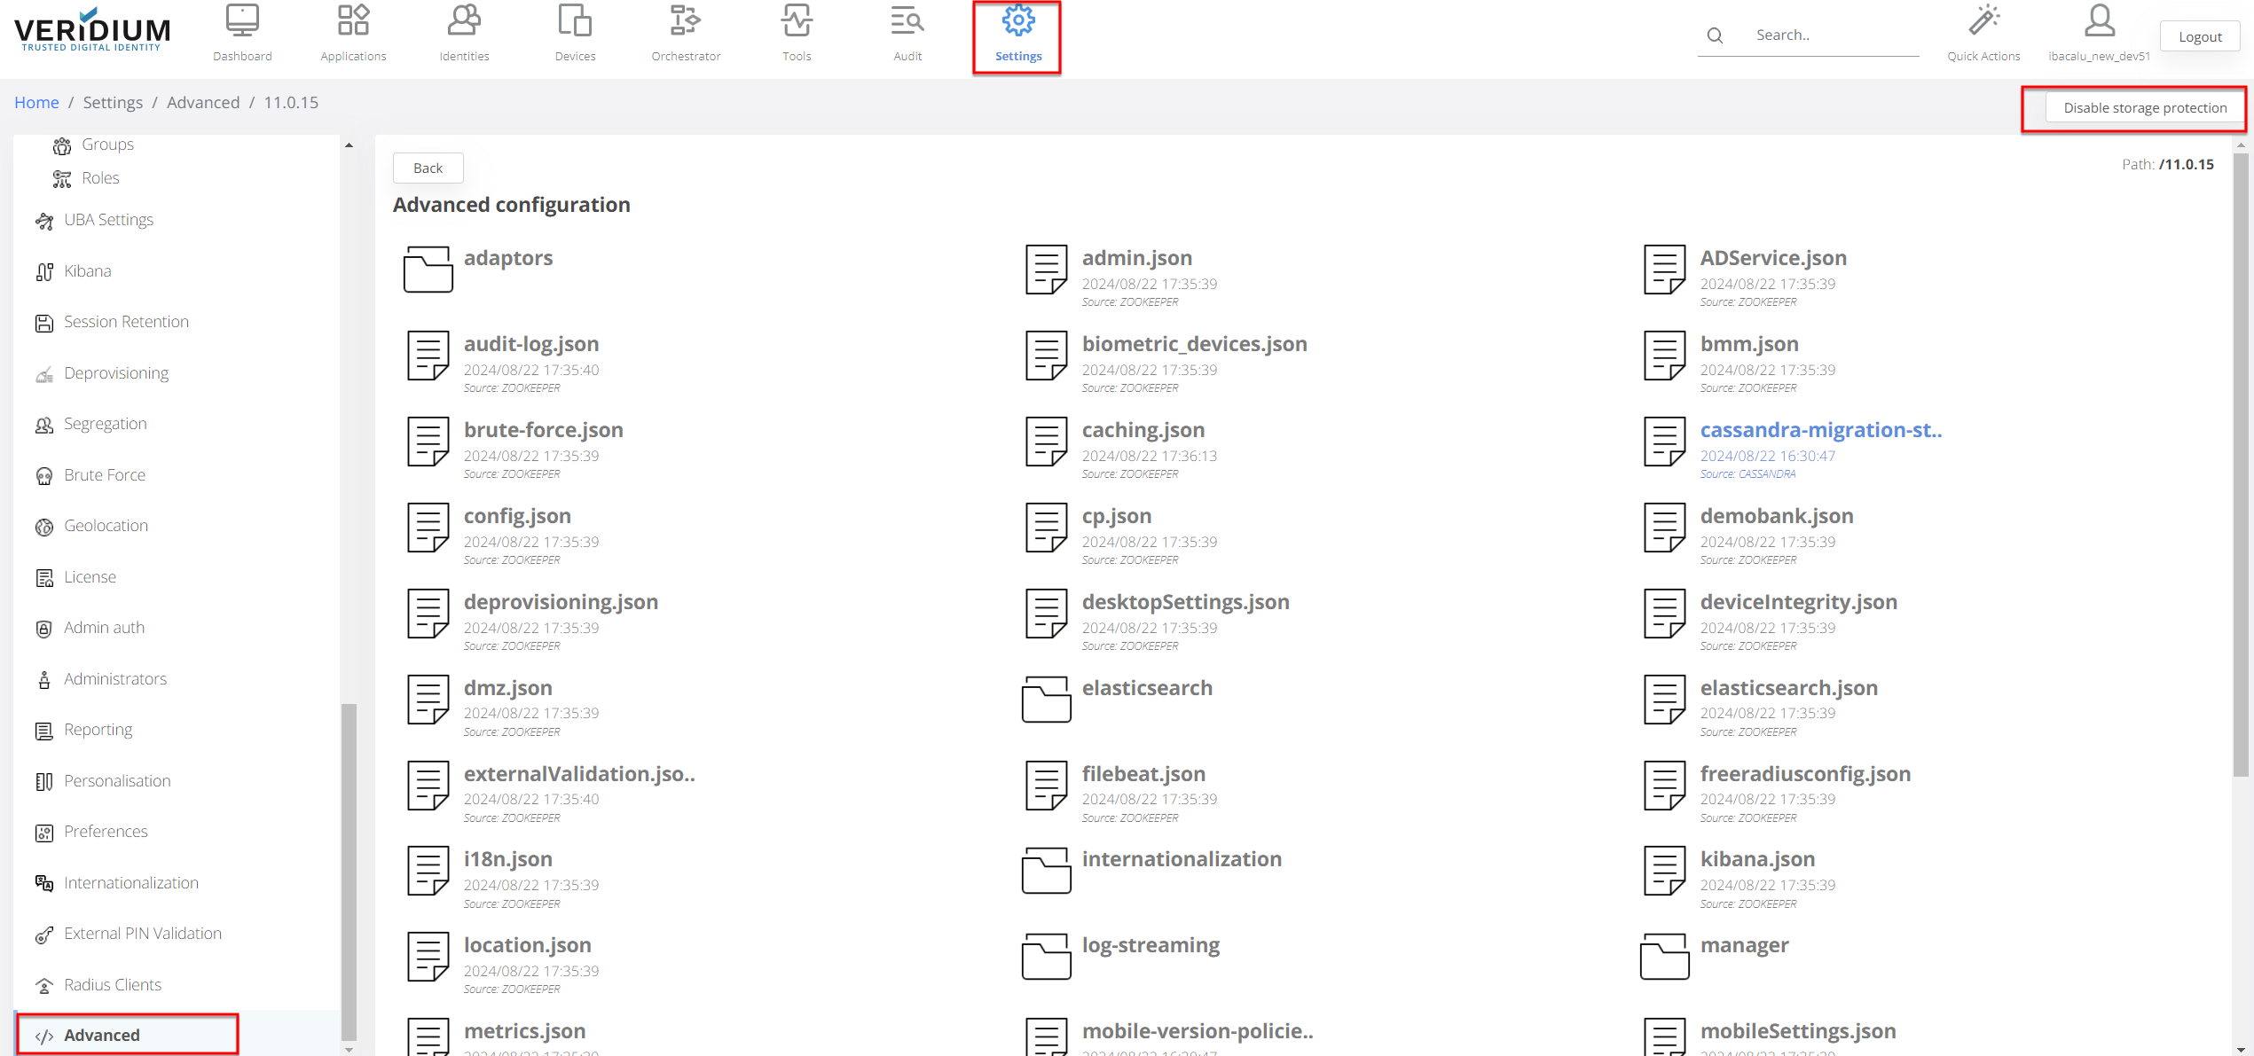
Task: Open the Devices navigation icon
Action: [575, 21]
